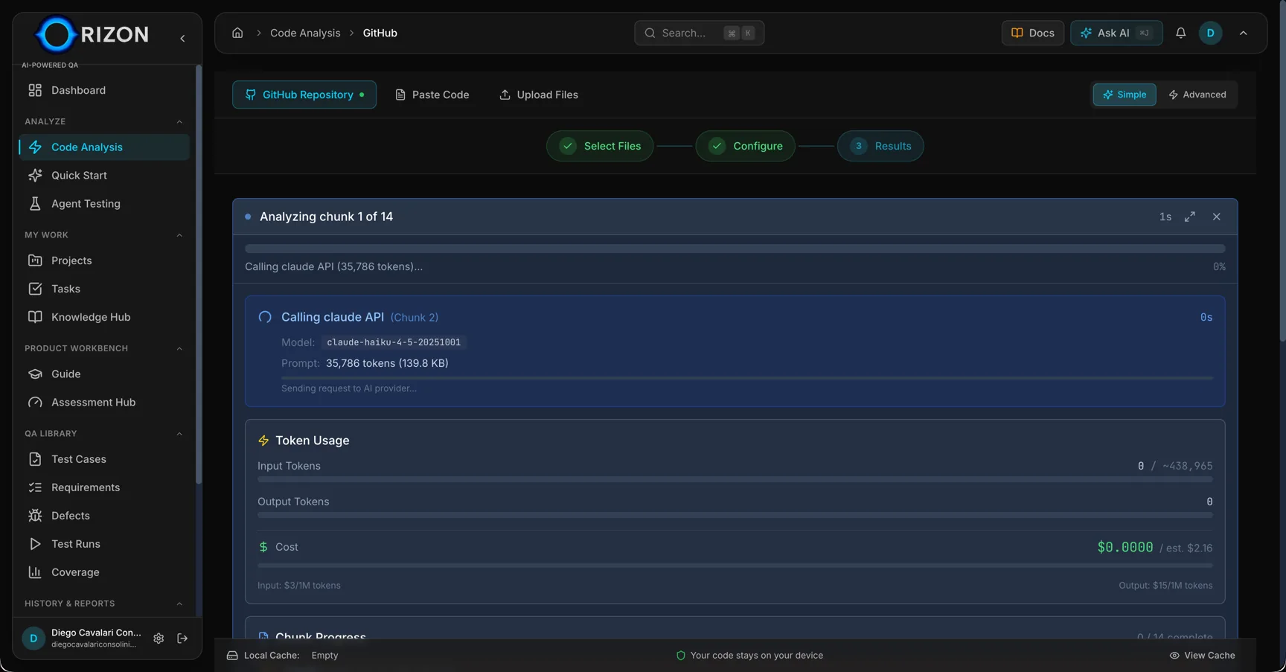This screenshot has width=1286, height=672.
Task: Collapse the QA Library section
Action: [x=179, y=434]
